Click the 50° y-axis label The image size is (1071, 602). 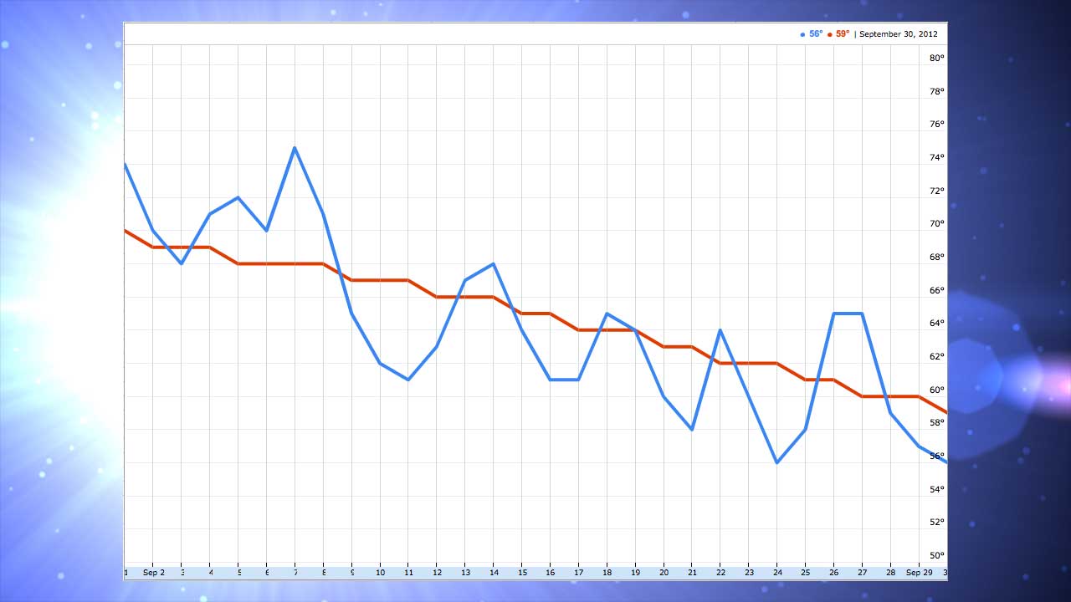937,555
